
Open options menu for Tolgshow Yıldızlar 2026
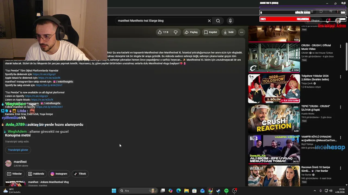pos(340,77)
